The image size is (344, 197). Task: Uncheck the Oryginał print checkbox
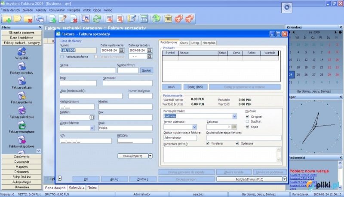tap(248, 117)
